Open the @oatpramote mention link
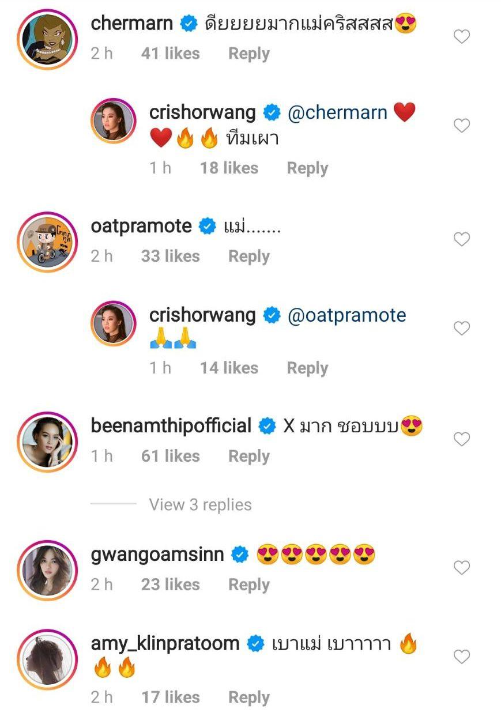501x724 pixels. point(346,315)
